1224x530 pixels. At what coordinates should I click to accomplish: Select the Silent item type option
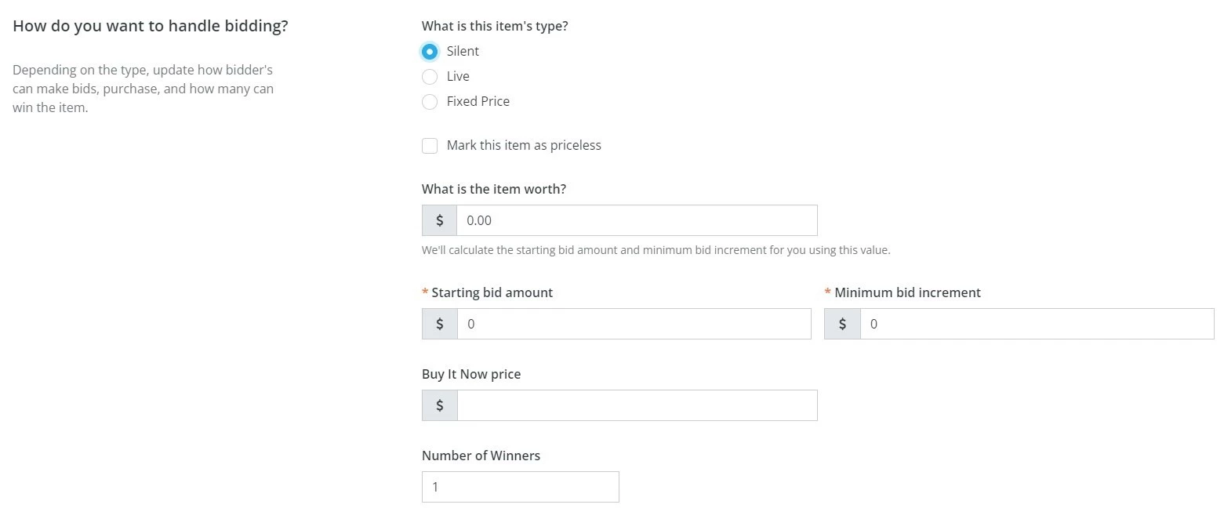pyautogui.click(x=430, y=52)
